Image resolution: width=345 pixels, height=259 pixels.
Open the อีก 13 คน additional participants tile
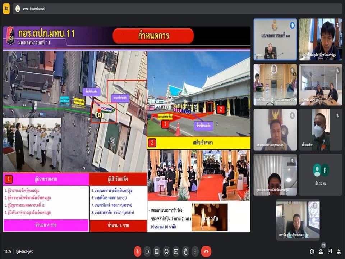tap(321, 174)
